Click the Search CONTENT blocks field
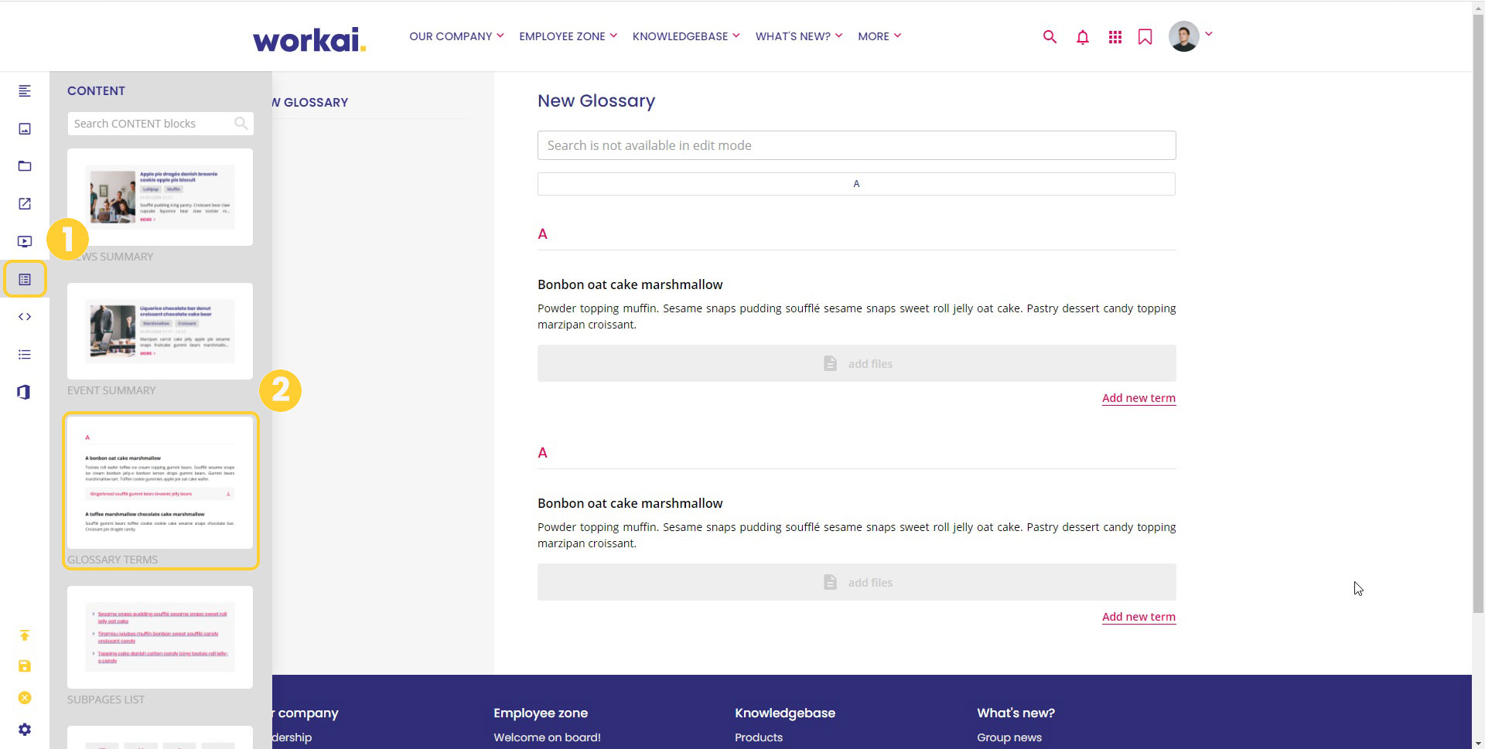1485x749 pixels. [x=160, y=124]
